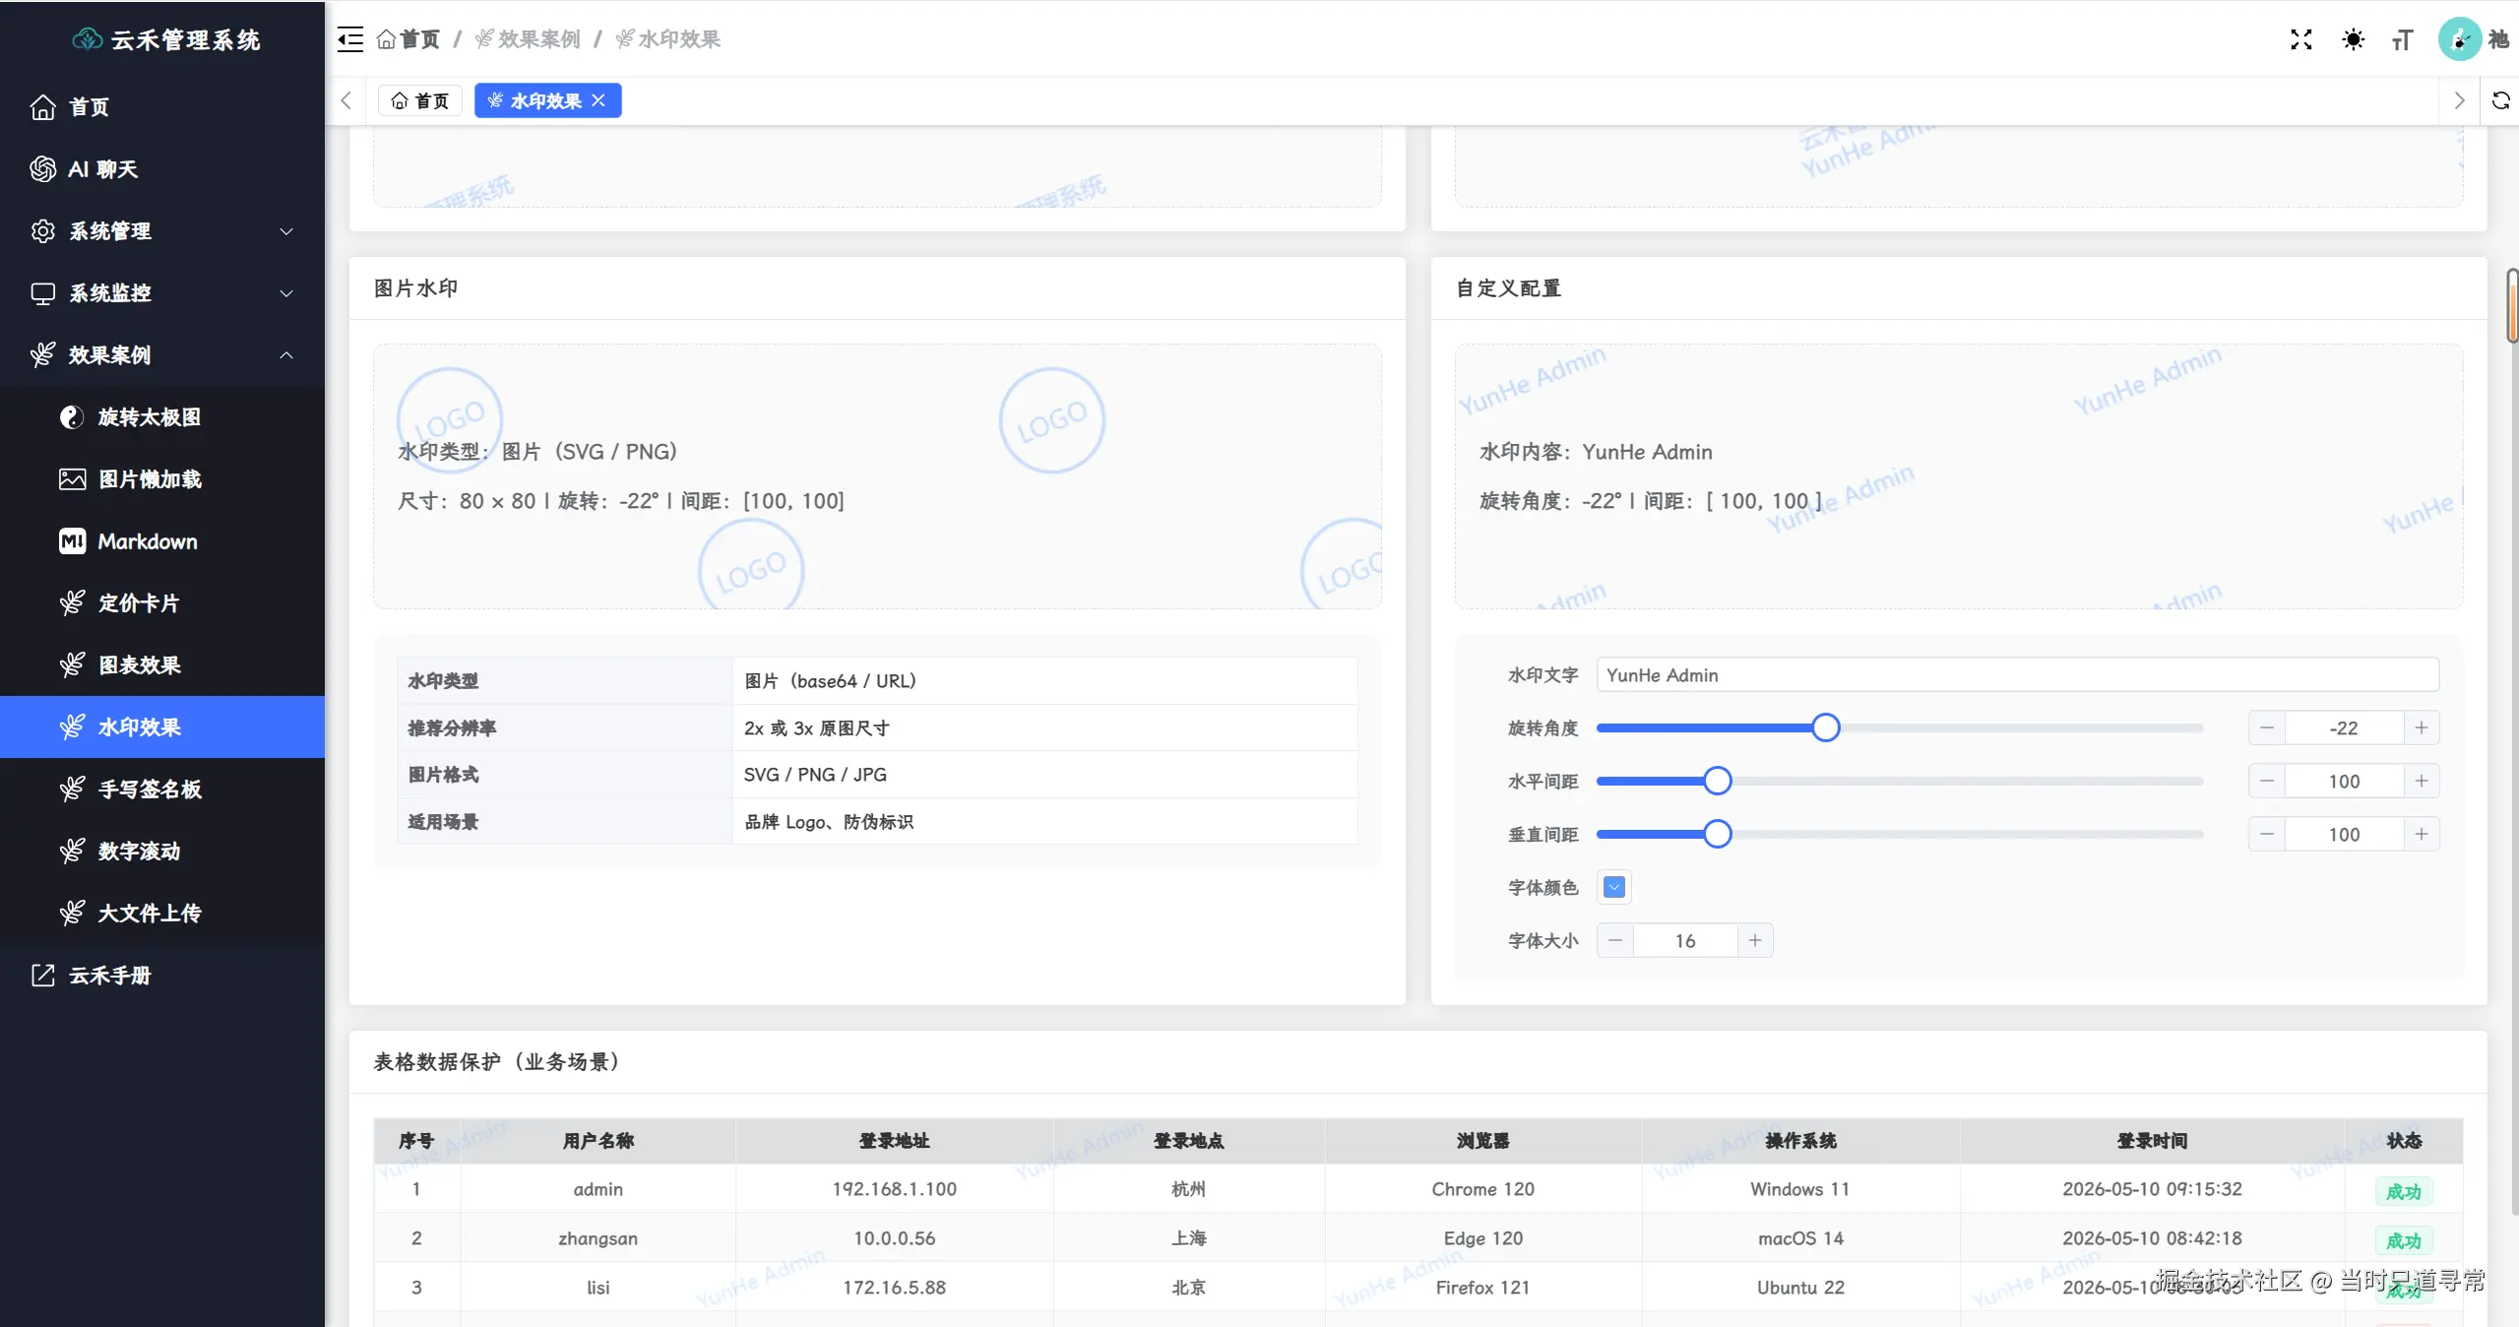The height and width of the screenshot is (1327, 2519).
Task: Click the 字体大小 value field showing 16
Action: (1685, 941)
